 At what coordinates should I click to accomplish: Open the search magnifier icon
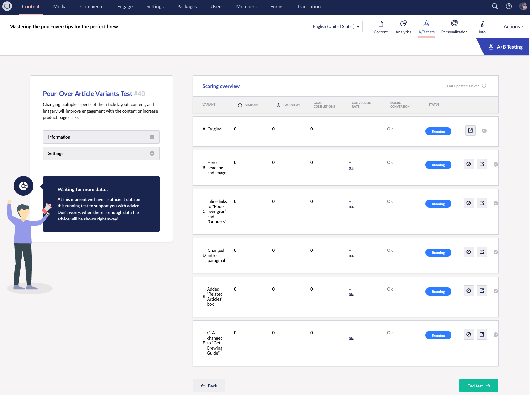(x=495, y=6)
